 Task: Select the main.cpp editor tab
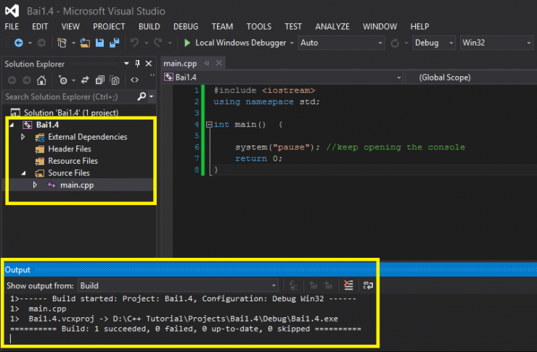(180, 64)
